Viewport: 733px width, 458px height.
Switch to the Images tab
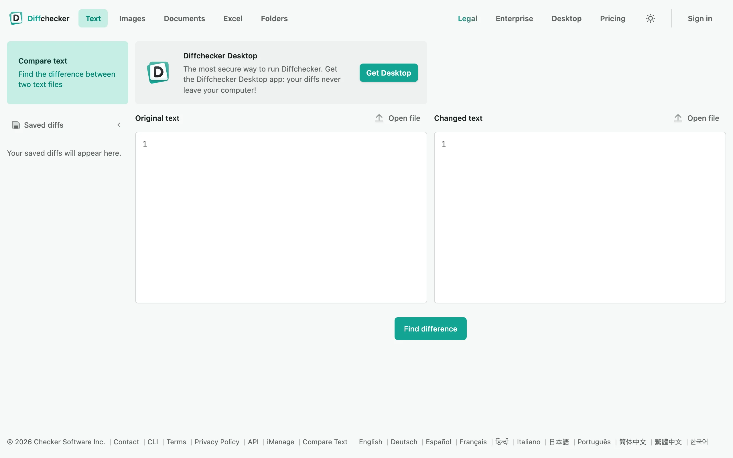132,19
